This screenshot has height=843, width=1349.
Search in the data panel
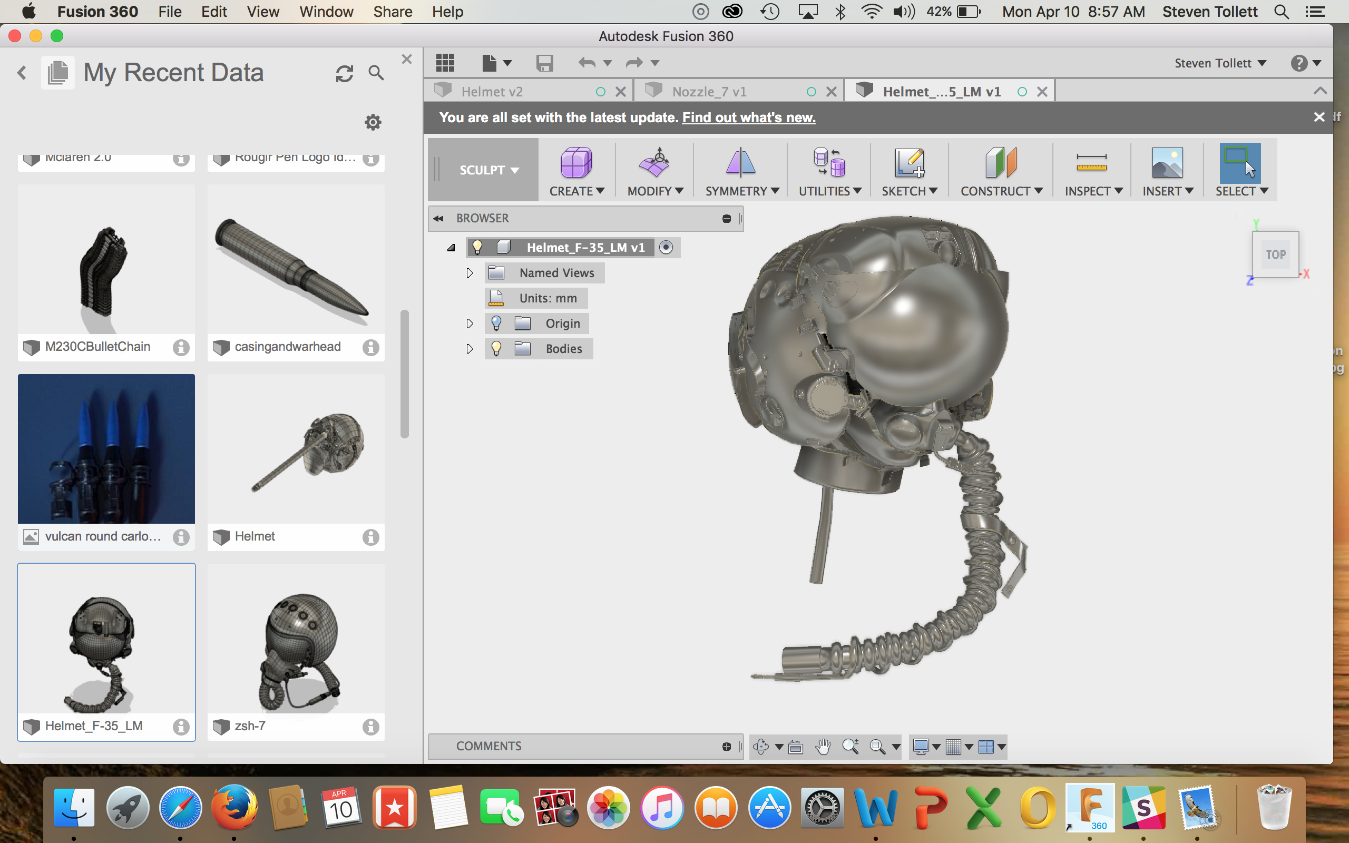coord(376,73)
